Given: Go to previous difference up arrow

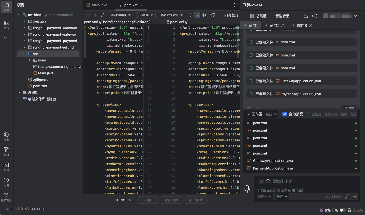Looking at the screenshot, I should click(x=88, y=15).
